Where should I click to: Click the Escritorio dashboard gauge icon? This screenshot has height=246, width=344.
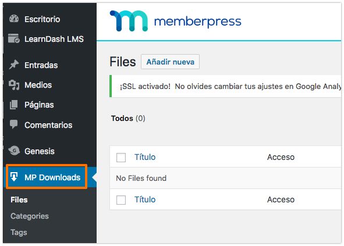click(x=14, y=19)
